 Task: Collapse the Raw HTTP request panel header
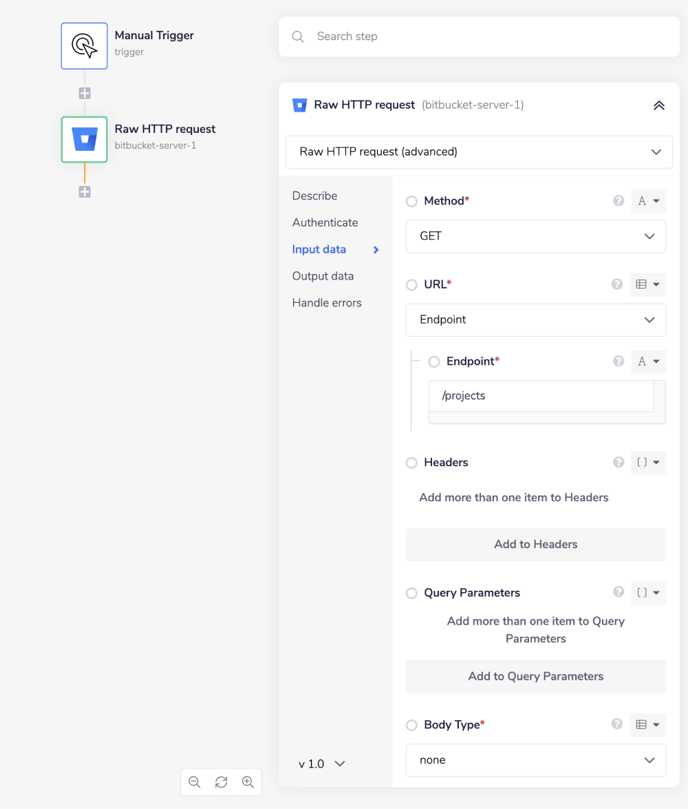coord(658,105)
